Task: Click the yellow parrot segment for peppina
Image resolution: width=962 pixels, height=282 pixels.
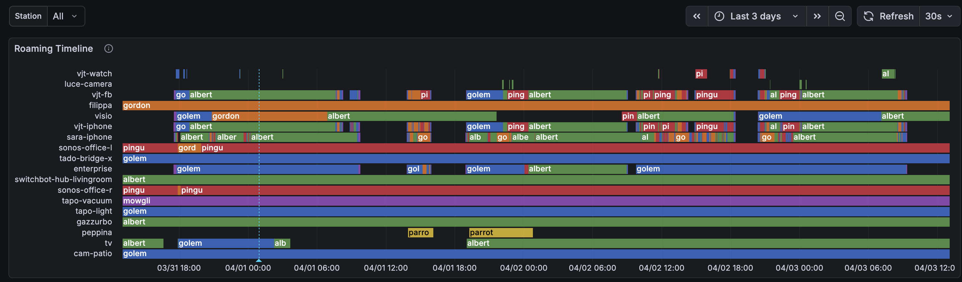Action: (x=500, y=233)
